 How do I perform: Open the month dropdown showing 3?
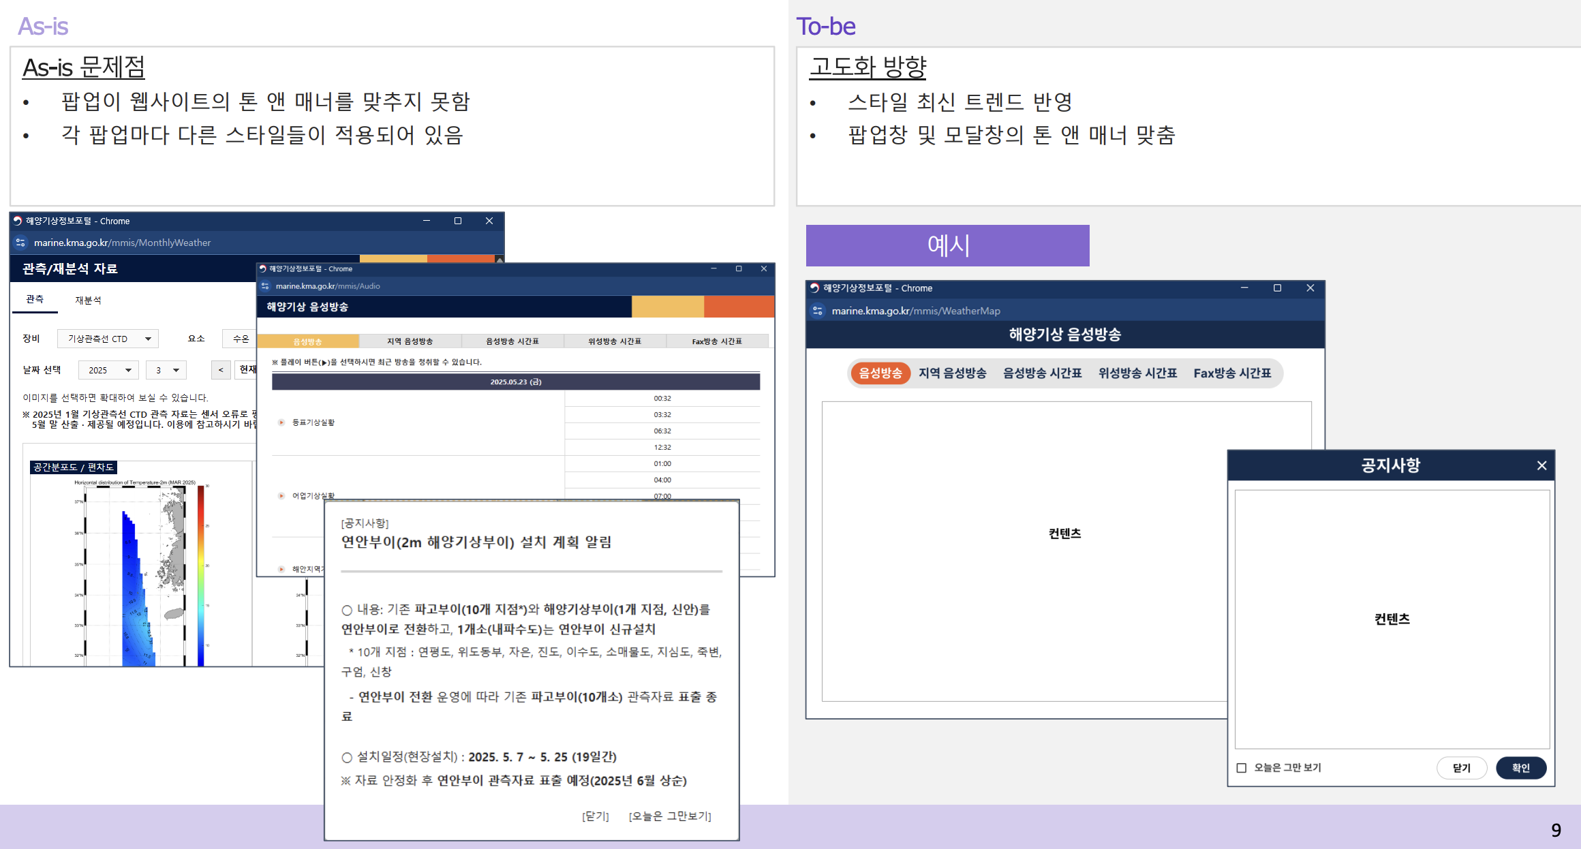click(166, 370)
